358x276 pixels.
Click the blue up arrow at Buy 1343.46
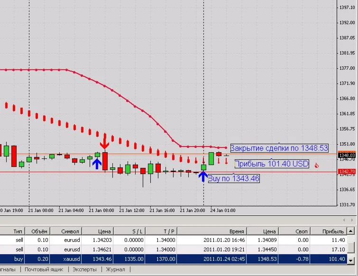tap(203, 176)
